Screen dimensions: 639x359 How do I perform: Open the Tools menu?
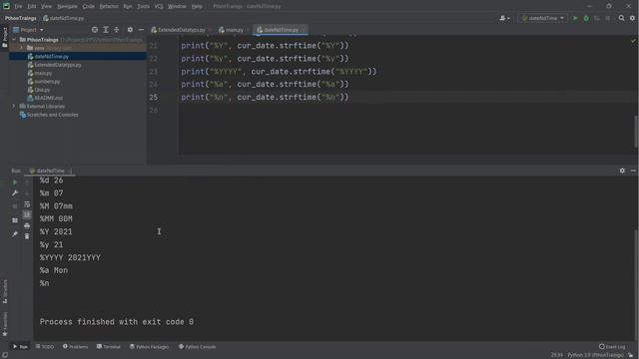(143, 7)
